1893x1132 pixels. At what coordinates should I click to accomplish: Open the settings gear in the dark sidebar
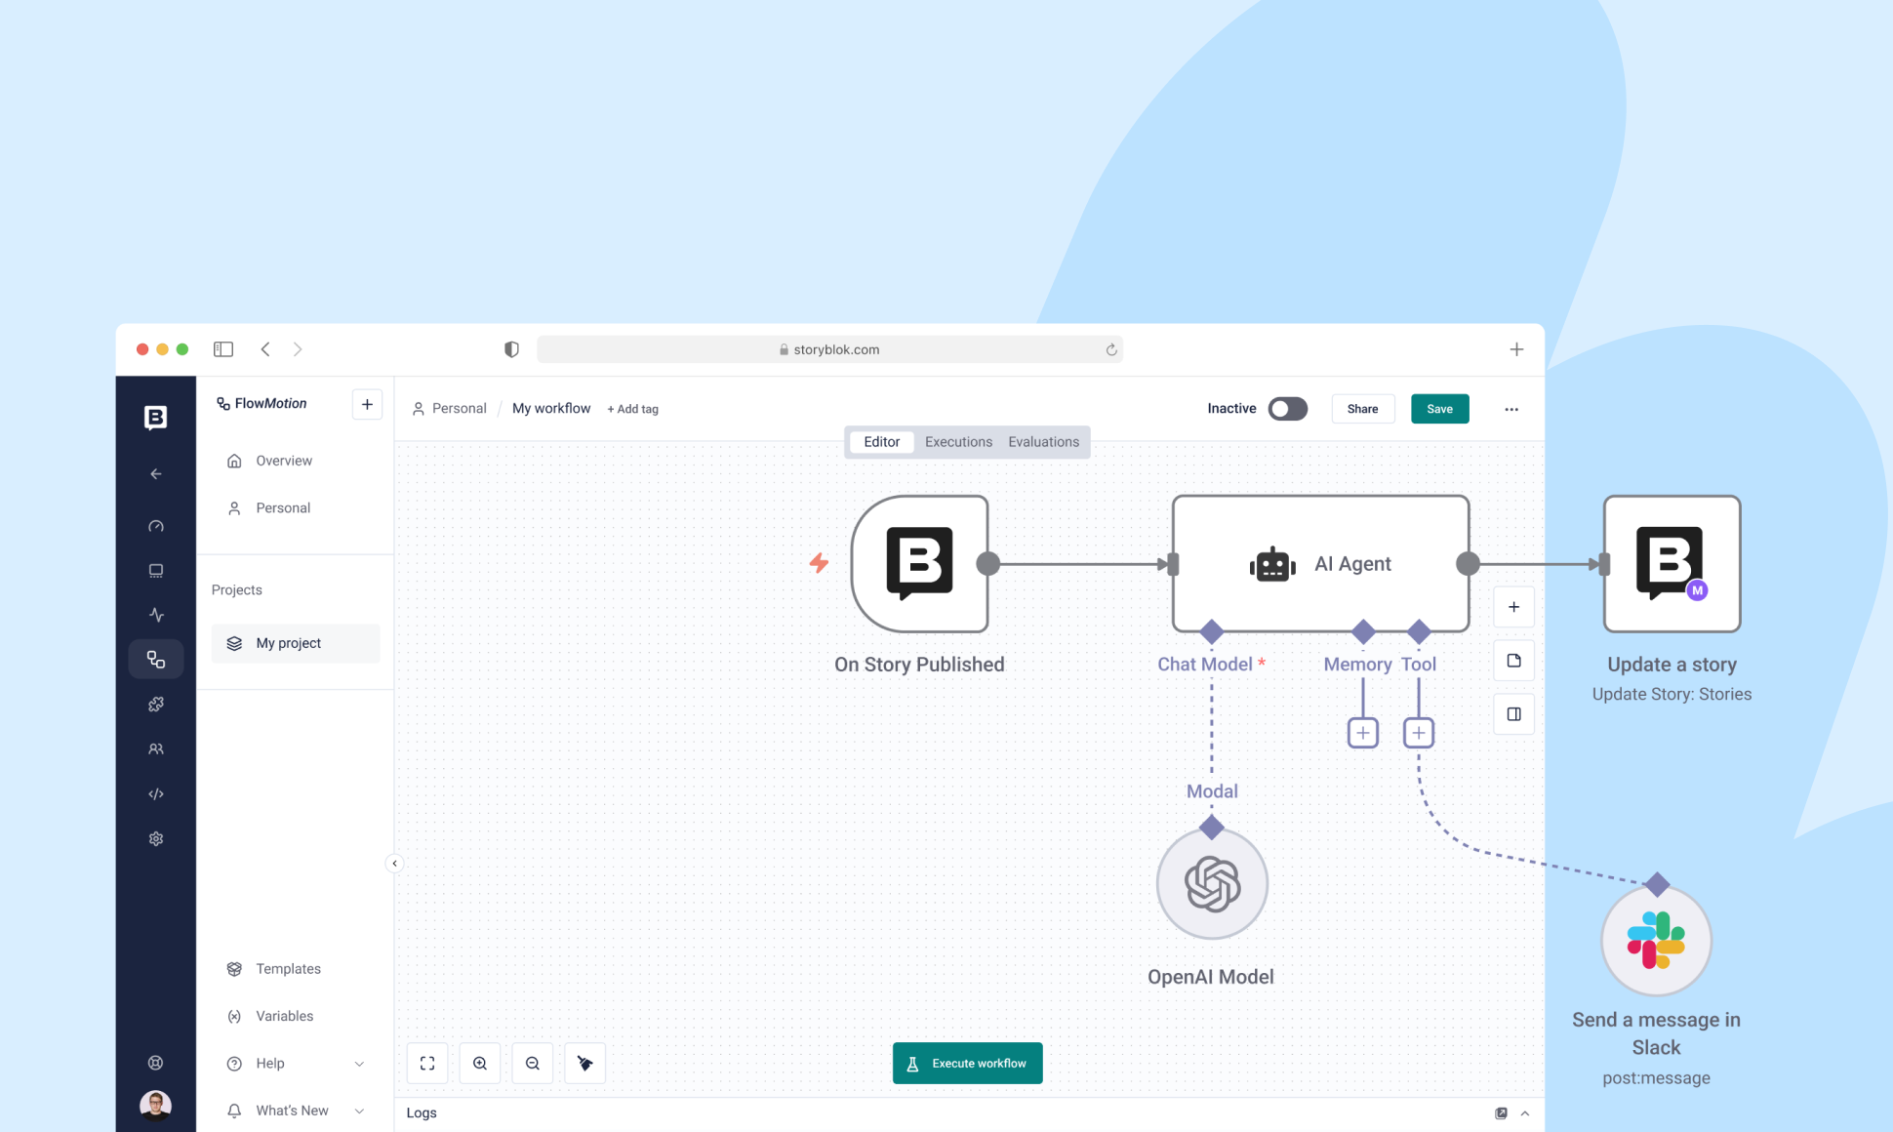156,838
